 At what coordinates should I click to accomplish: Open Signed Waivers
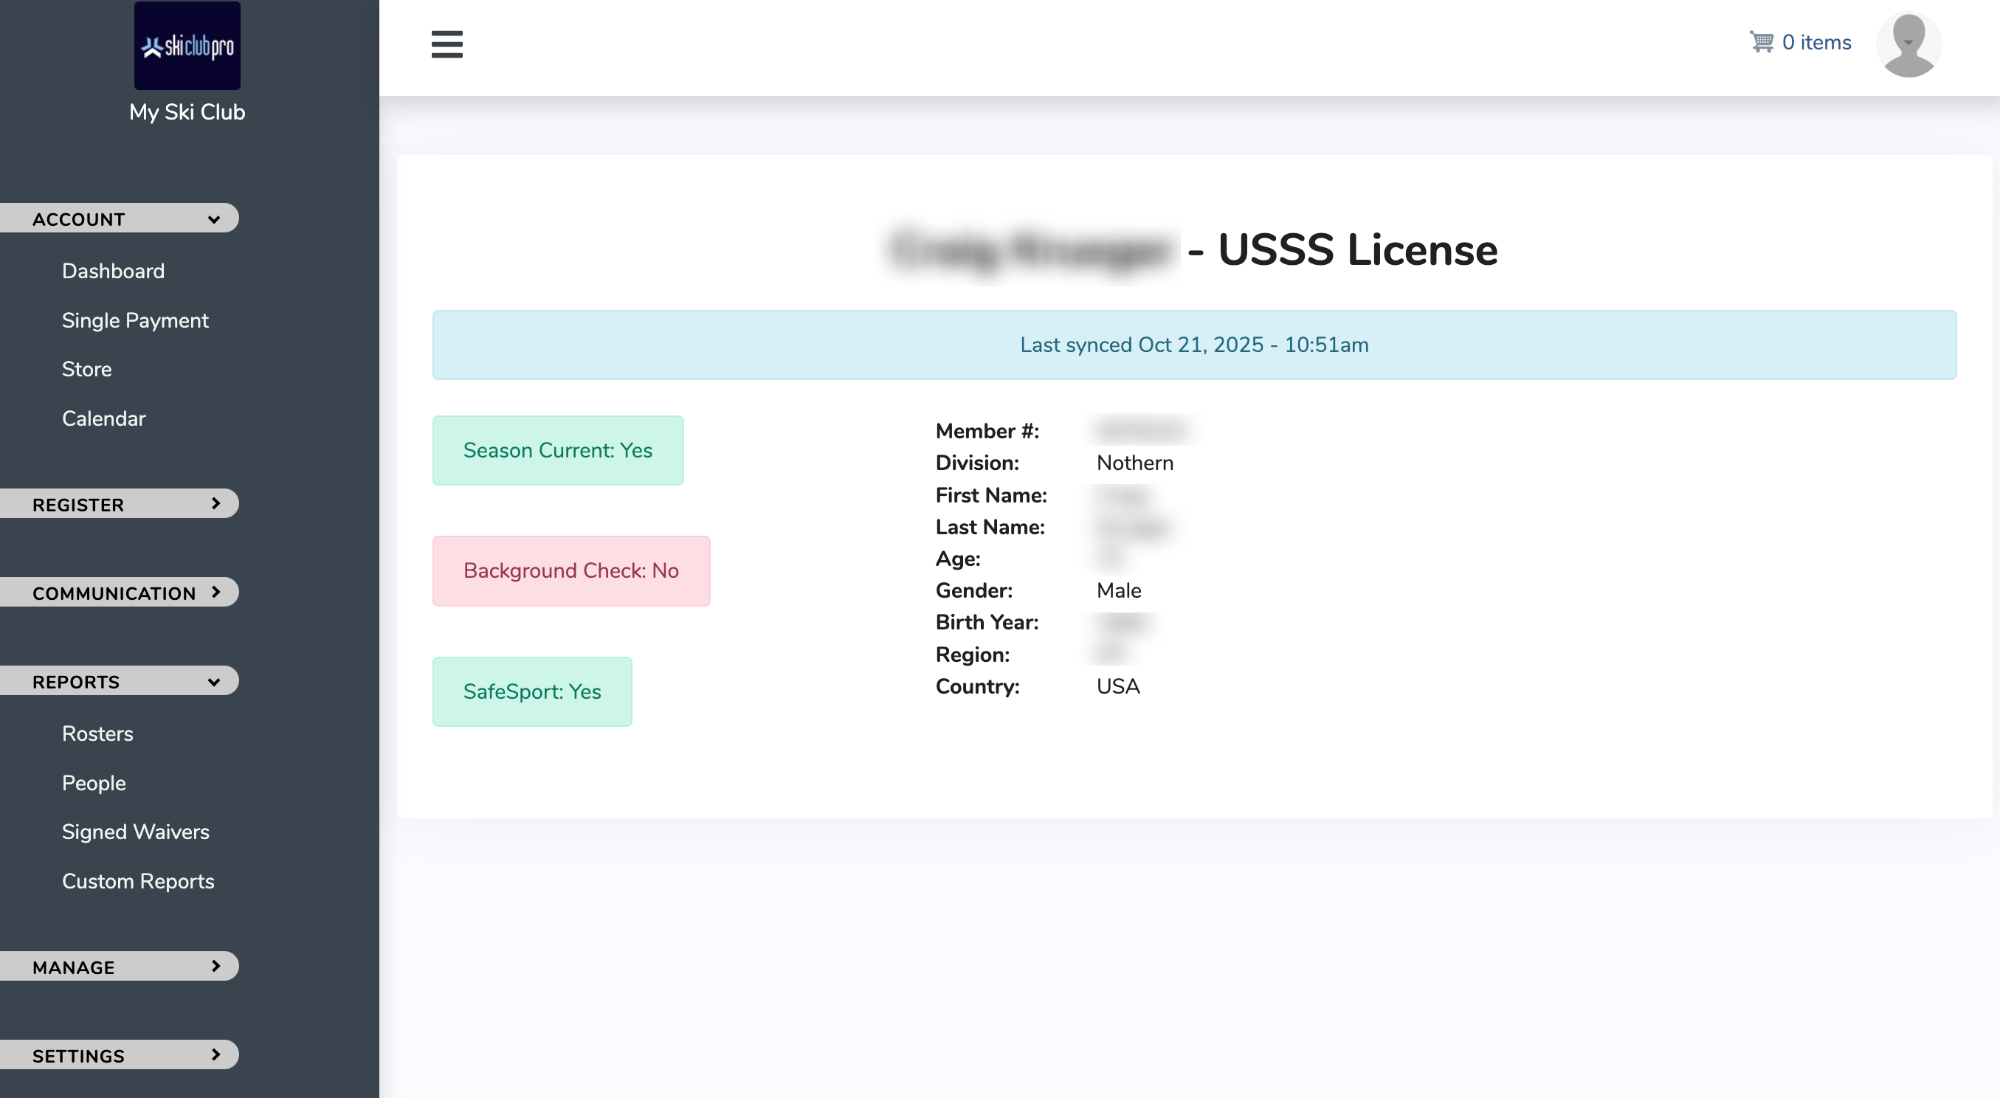click(136, 832)
